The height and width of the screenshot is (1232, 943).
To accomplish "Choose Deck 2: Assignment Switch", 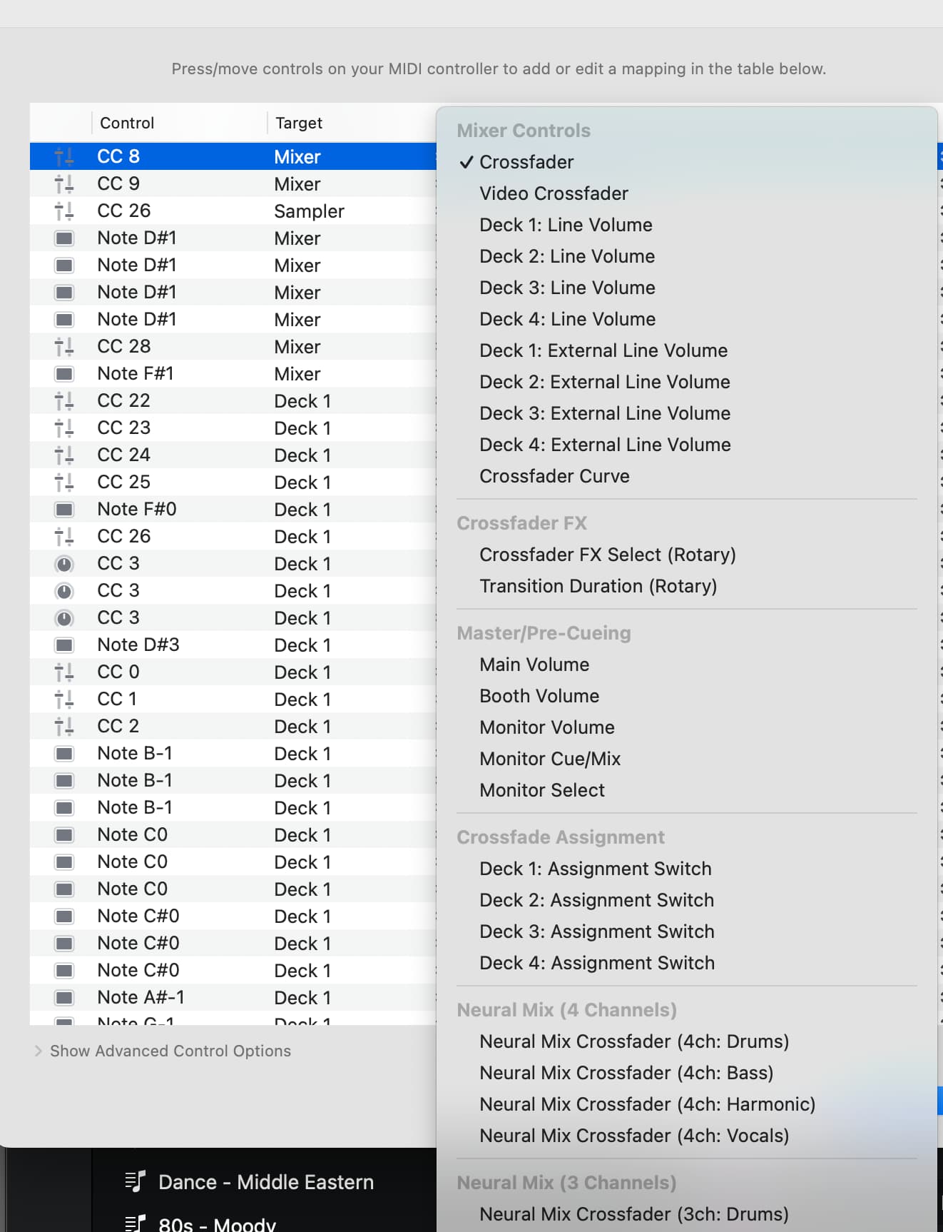I will 596,900.
